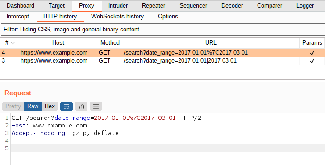325x165 pixels.
Task: Click the Host: www.example.com header line
Action: coord(49,126)
